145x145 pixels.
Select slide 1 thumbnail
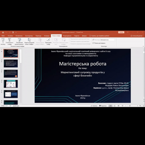click(x=11, y=53)
